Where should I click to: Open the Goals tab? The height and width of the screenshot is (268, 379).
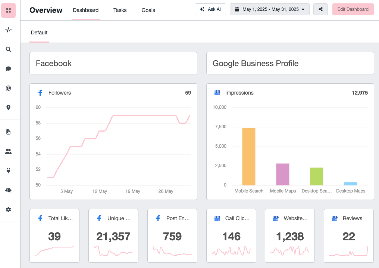(x=148, y=10)
